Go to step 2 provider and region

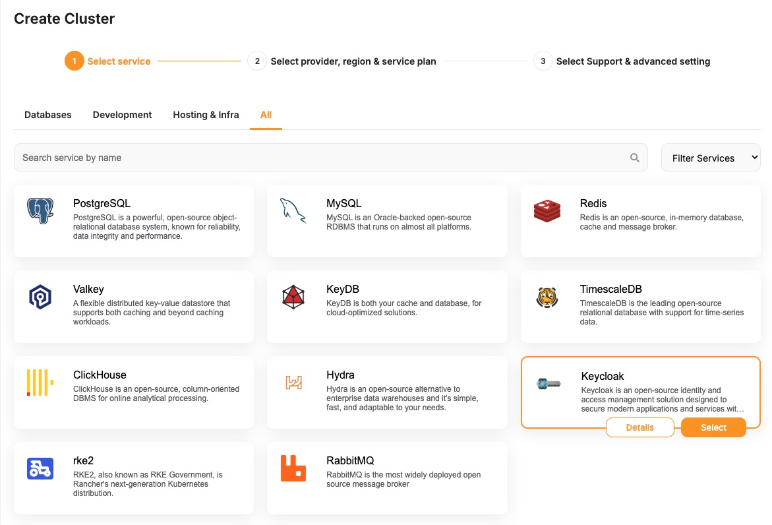coord(257,61)
